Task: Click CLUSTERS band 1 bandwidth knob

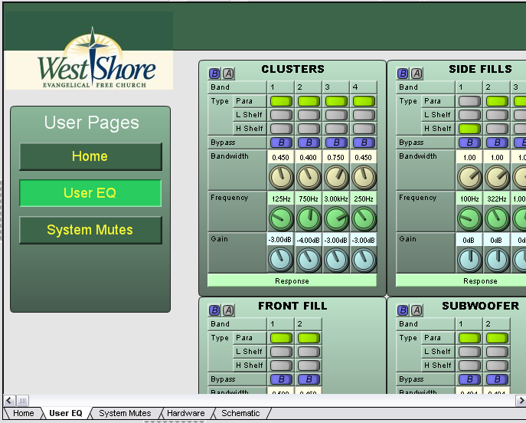Action: (281, 177)
